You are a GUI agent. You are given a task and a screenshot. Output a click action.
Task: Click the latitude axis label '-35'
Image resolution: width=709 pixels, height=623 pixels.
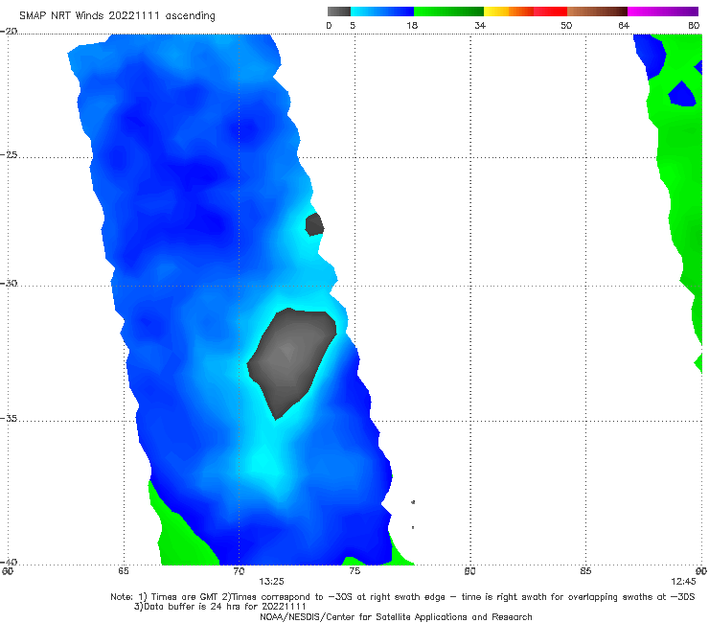9,418
